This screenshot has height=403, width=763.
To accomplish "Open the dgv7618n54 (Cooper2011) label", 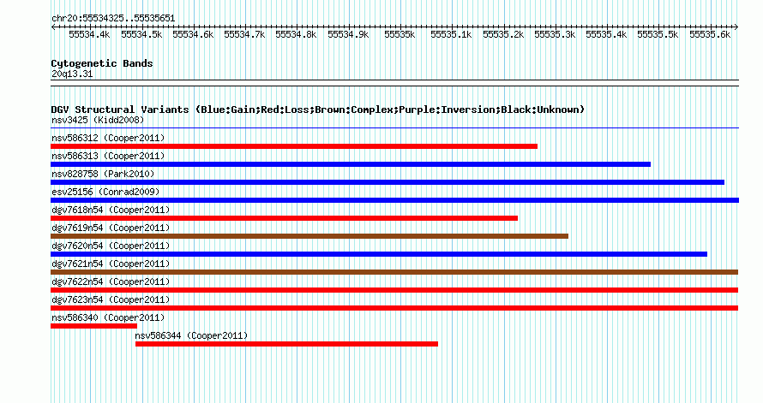I will click(x=111, y=210).
